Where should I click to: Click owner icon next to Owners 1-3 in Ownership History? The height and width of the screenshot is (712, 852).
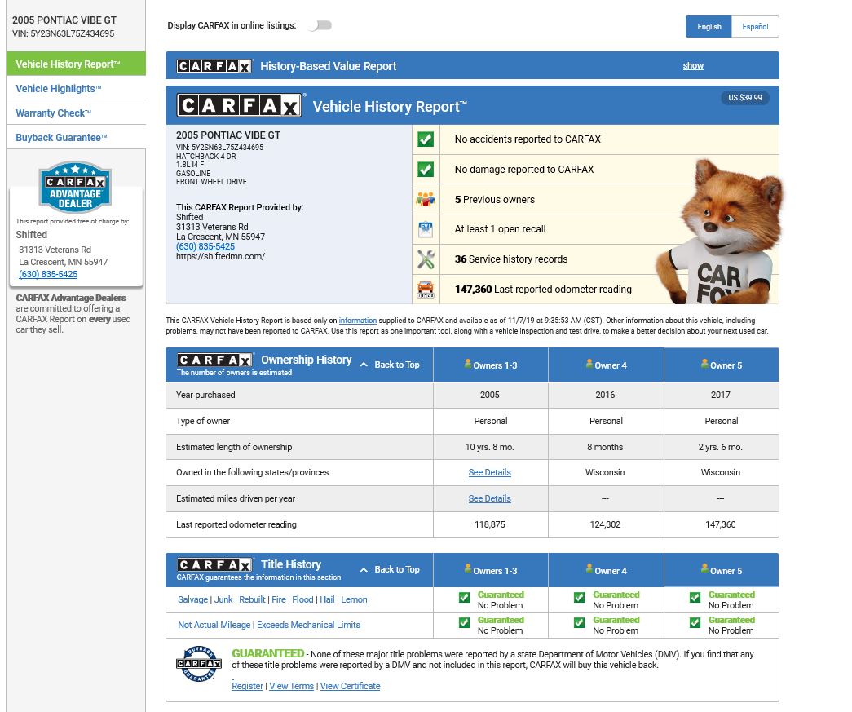pos(467,364)
